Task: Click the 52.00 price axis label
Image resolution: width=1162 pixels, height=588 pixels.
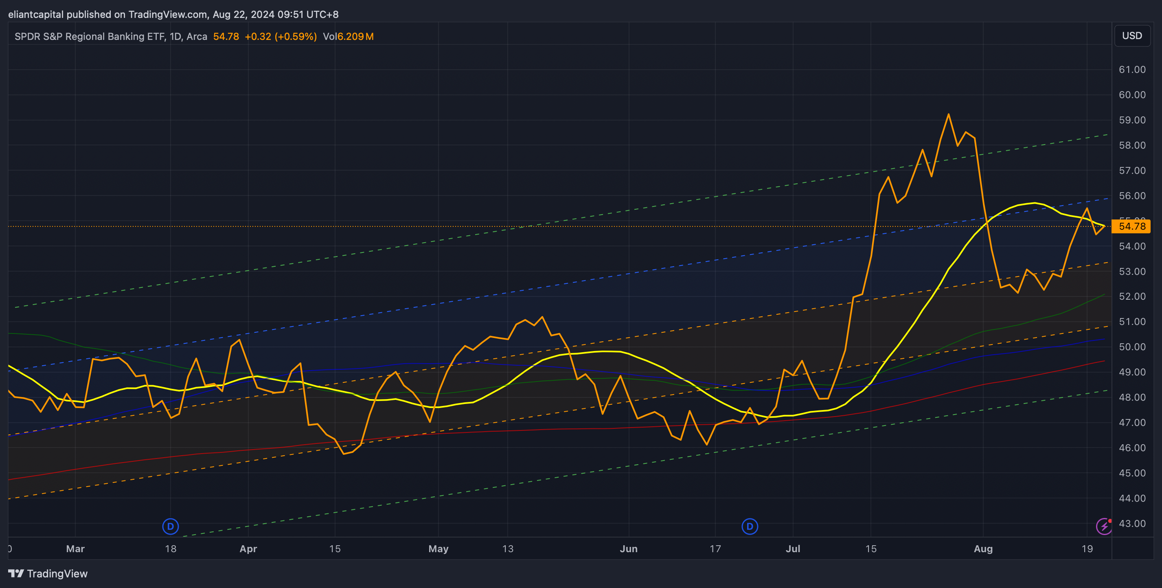Action: coord(1132,296)
